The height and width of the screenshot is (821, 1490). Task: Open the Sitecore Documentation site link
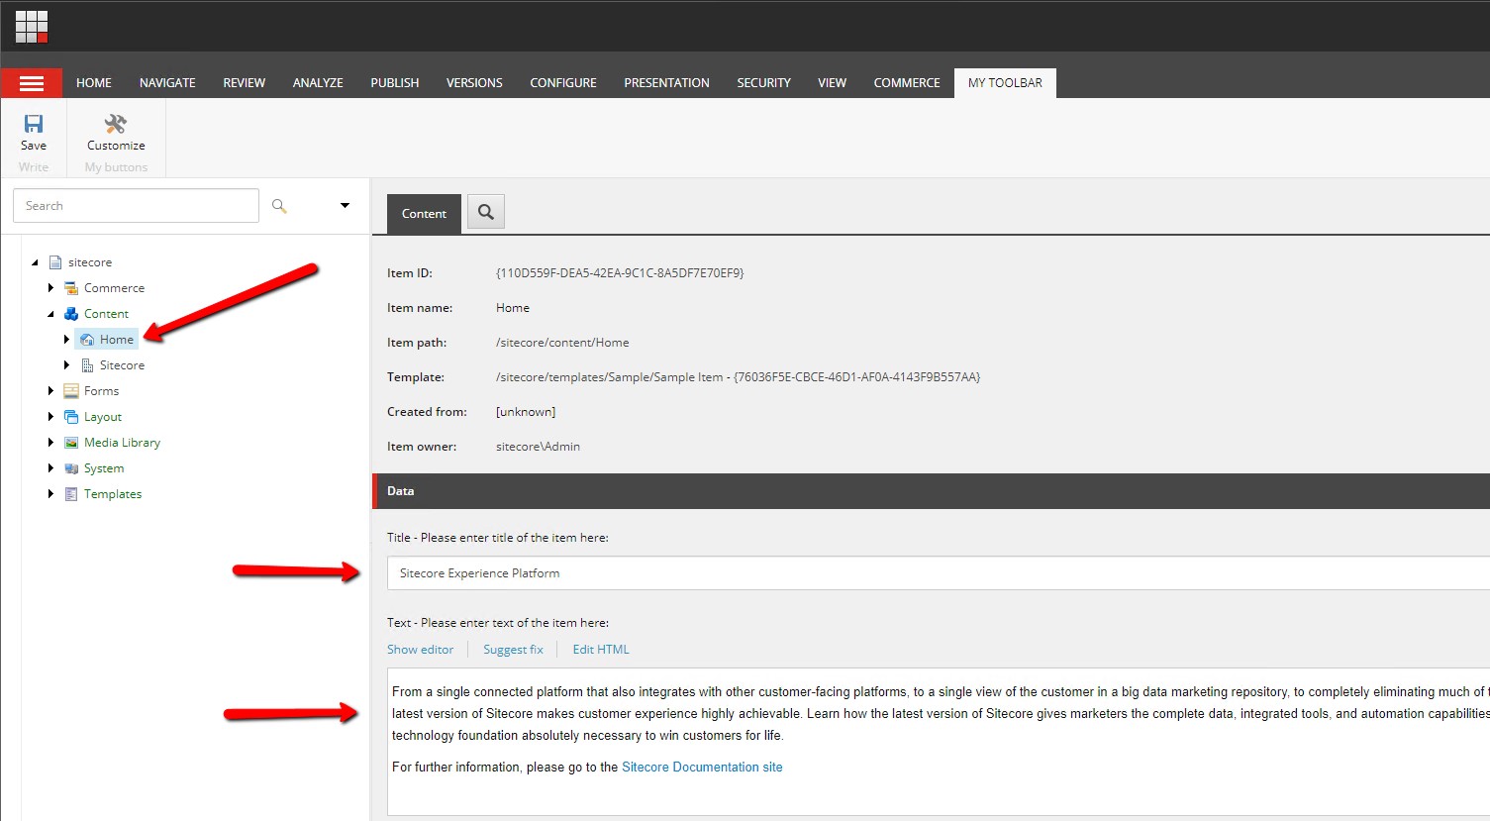[x=702, y=768]
